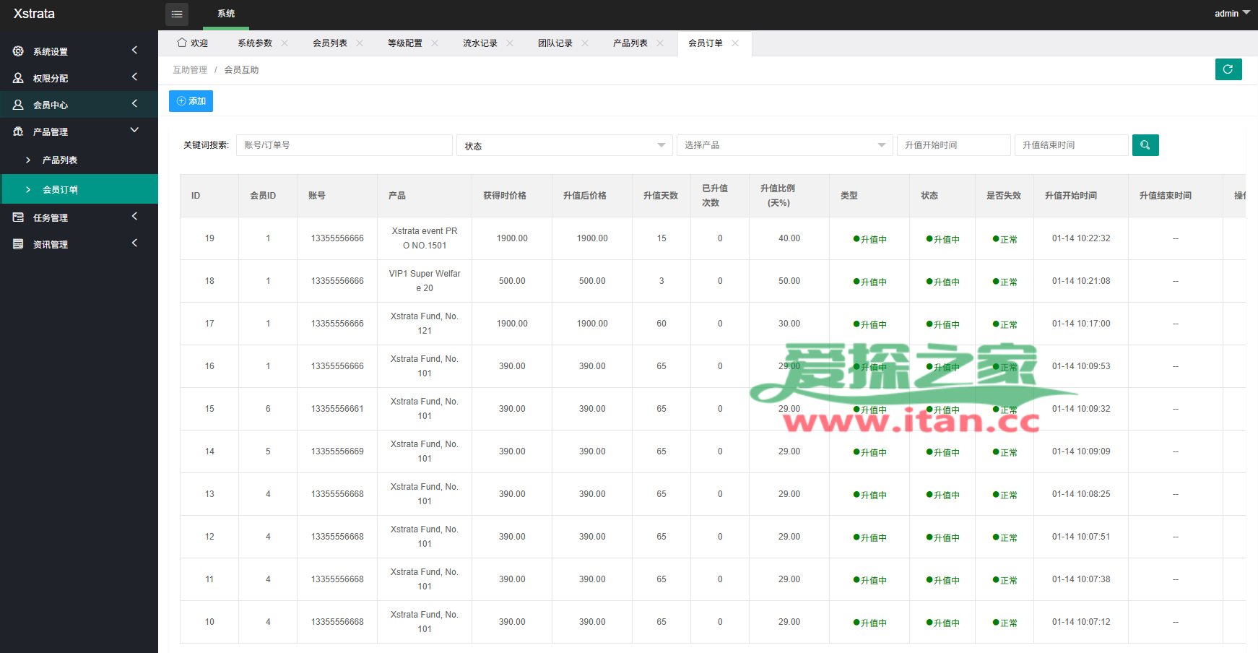Open the 欢迎 home tab

tap(193, 43)
